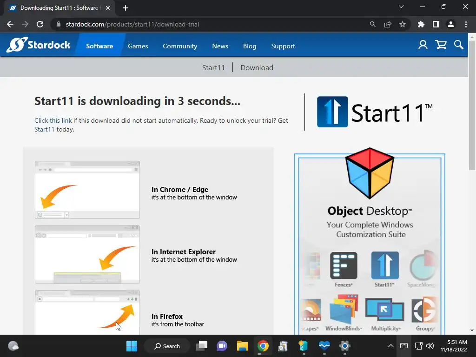This screenshot has height=357, width=476.
Task: Reload the page with refresh icon
Action: (x=40, y=24)
